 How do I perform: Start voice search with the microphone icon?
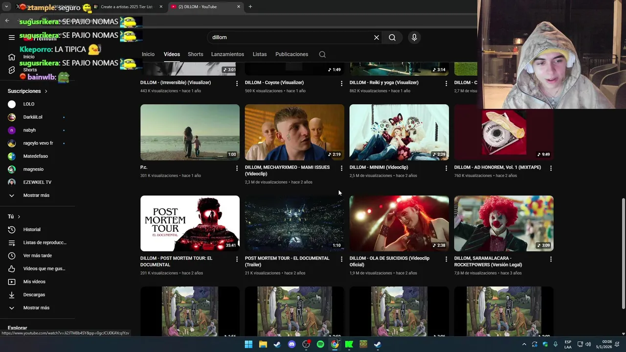(414, 37)
